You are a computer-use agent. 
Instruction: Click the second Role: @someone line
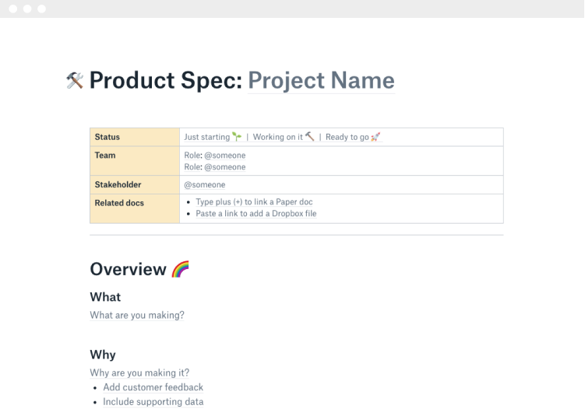click(215, 167)
